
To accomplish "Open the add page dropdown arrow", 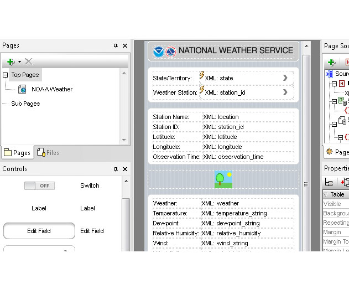I will (x=19, y=61).
